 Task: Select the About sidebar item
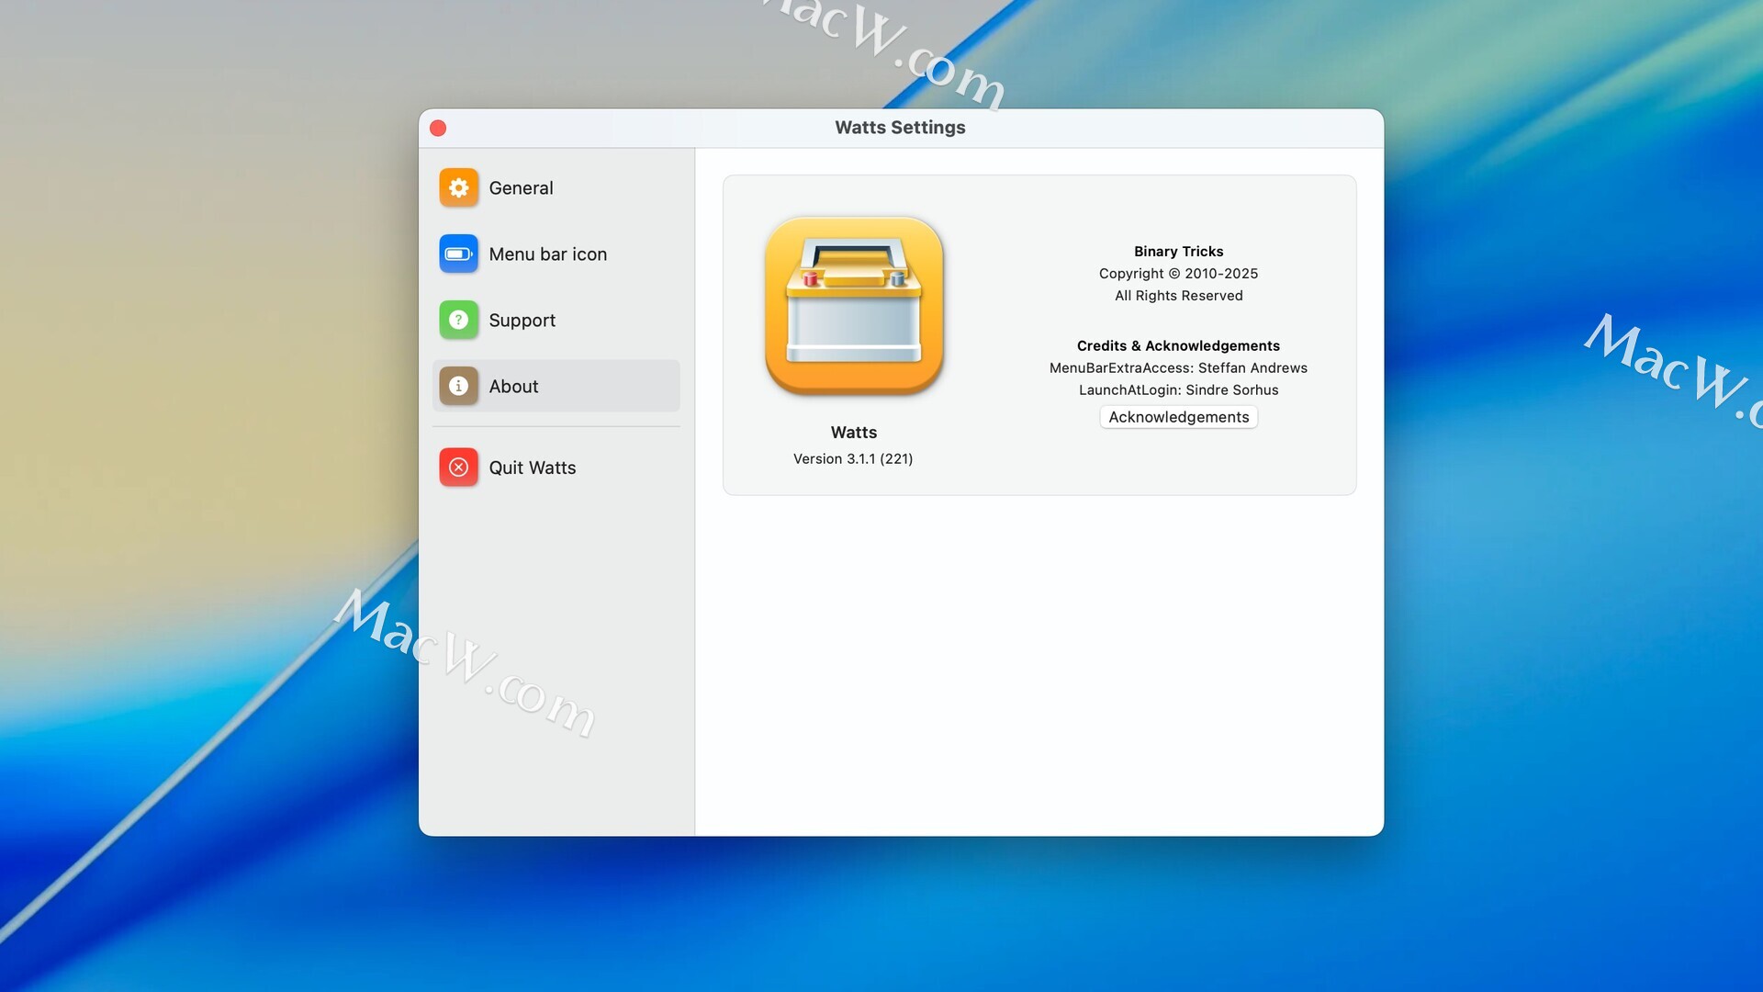513,387
